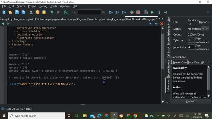Open the Tools menu
This screenshot has height=119, width=212.
click(54, 6)
